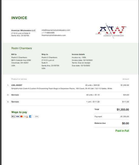The image size is (139, 165).
Task: Select the $1,200.00 line amount
Action: point(125,85)
